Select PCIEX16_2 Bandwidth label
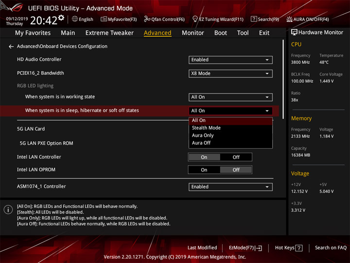This screenshot has height=263, width=350. click(40, 73)
